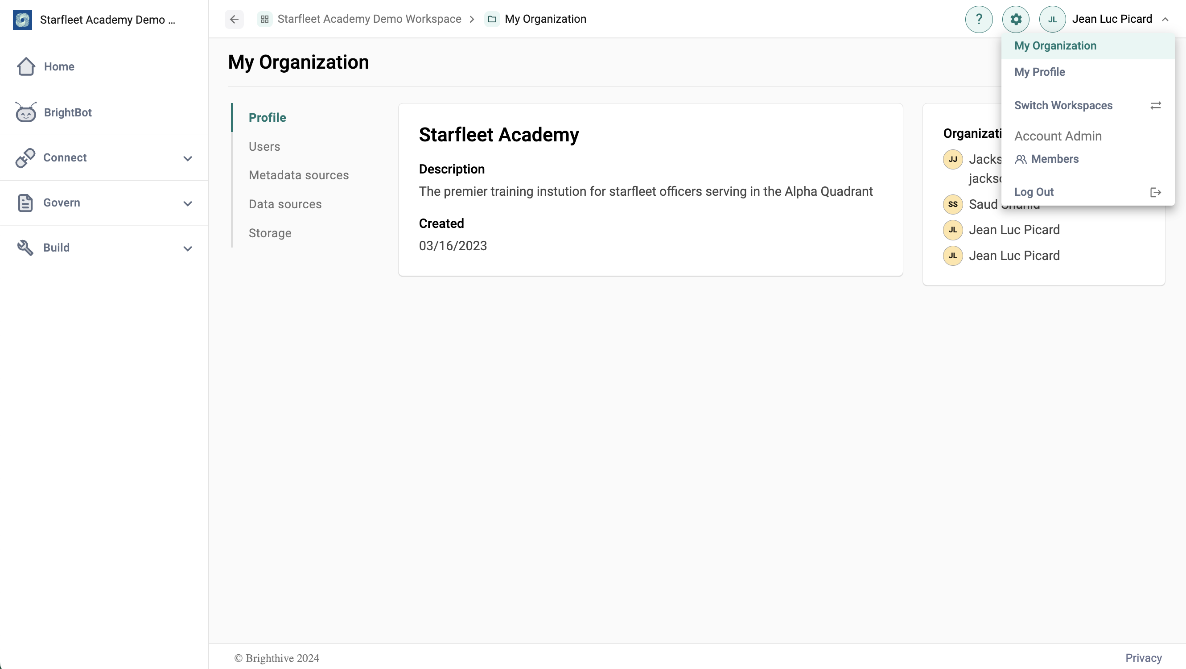Open the Privacy link in the footer
Image resolution: width=1186 pixels, height=669 pixels.
[1144, 658]
